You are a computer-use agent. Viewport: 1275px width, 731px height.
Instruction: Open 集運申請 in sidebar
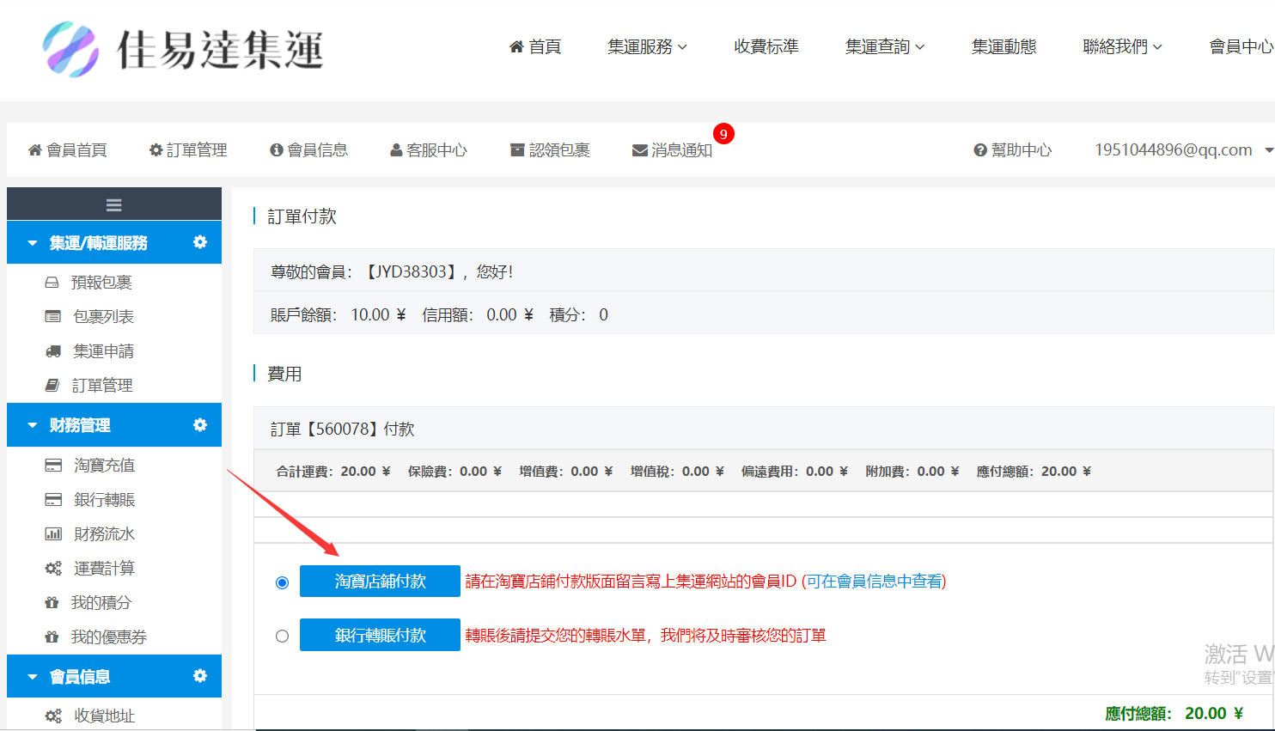coord(103,350)
